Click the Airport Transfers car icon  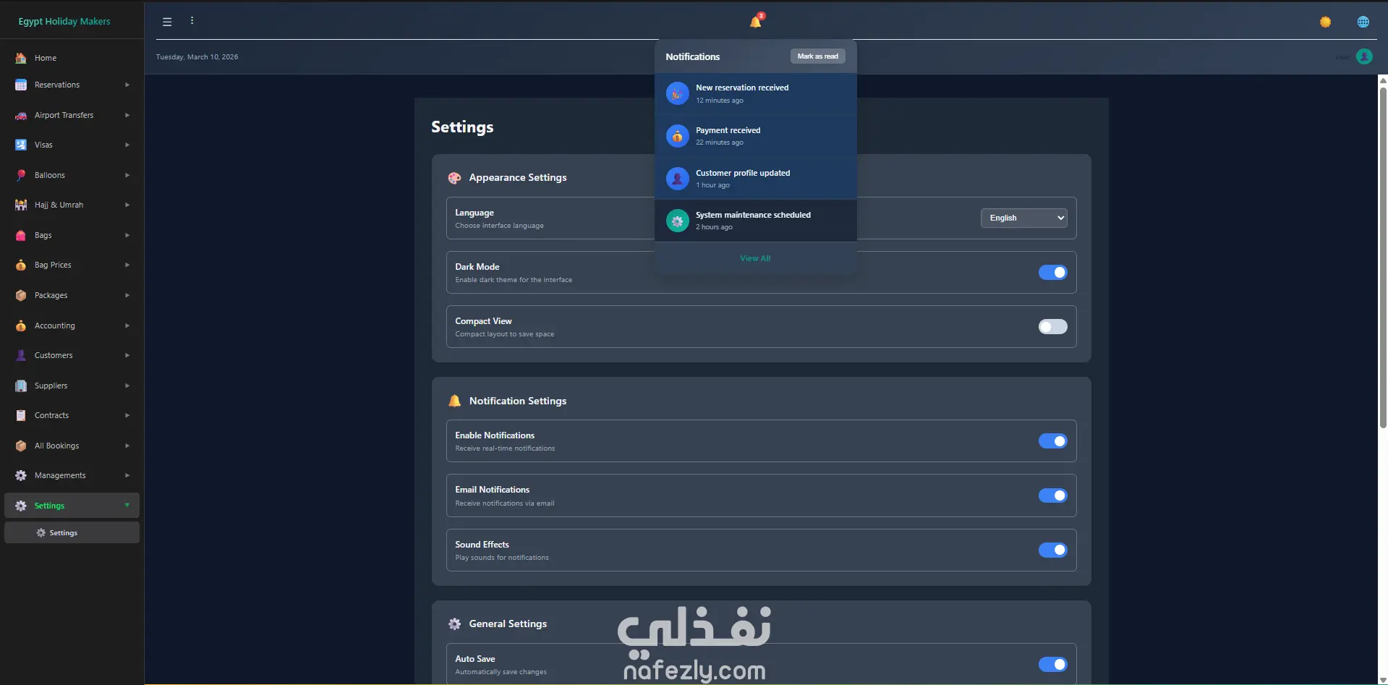[21, 115]
